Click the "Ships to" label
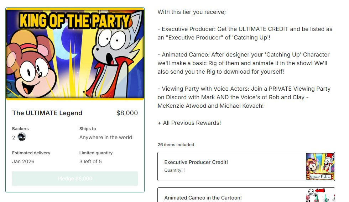Screen dimensions: 349x202 tap(88, 129)
